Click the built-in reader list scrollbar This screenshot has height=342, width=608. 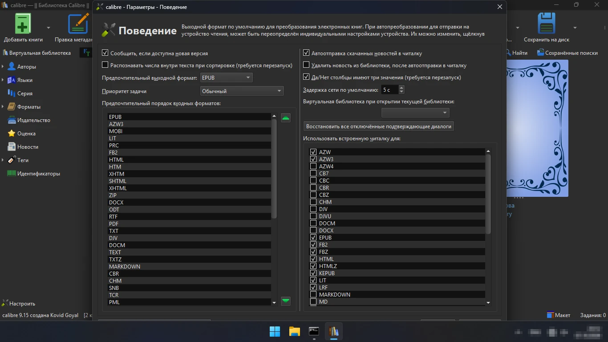point(488,194)
